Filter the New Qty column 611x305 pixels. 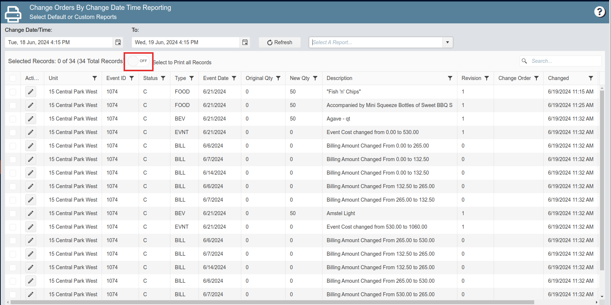315,78
